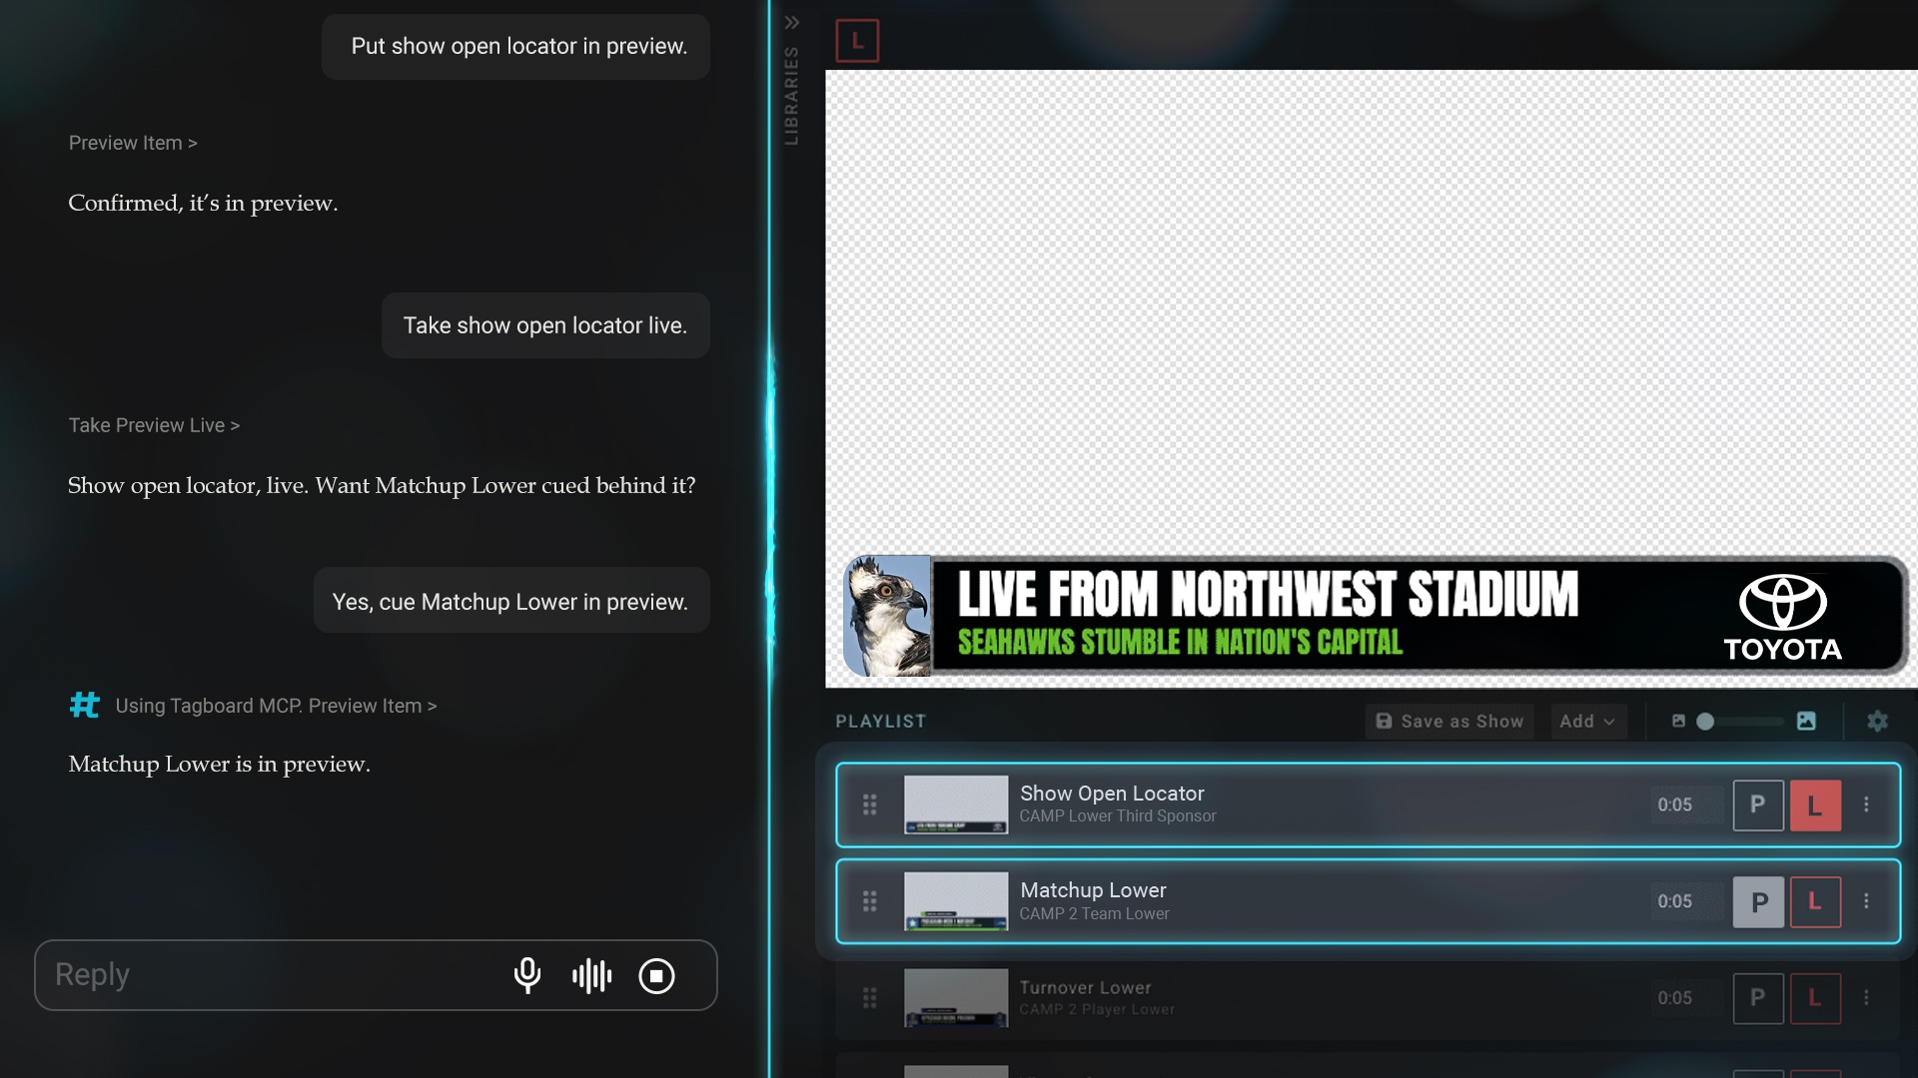This screenshot has height=1078, width=1918.
Task: Toggle preview P for Matchup Lower
Action: (x=1758, y=901)
